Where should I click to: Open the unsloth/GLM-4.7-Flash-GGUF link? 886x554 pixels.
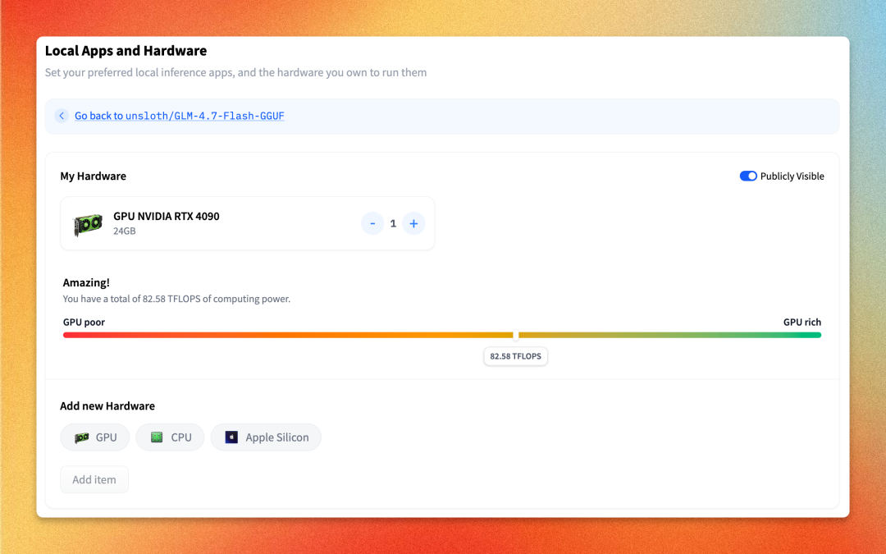(179, 116)
